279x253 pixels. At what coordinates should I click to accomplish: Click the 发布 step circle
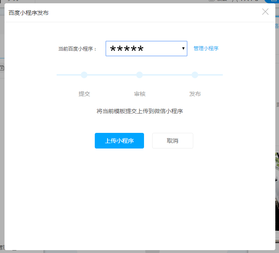point(195,75)
